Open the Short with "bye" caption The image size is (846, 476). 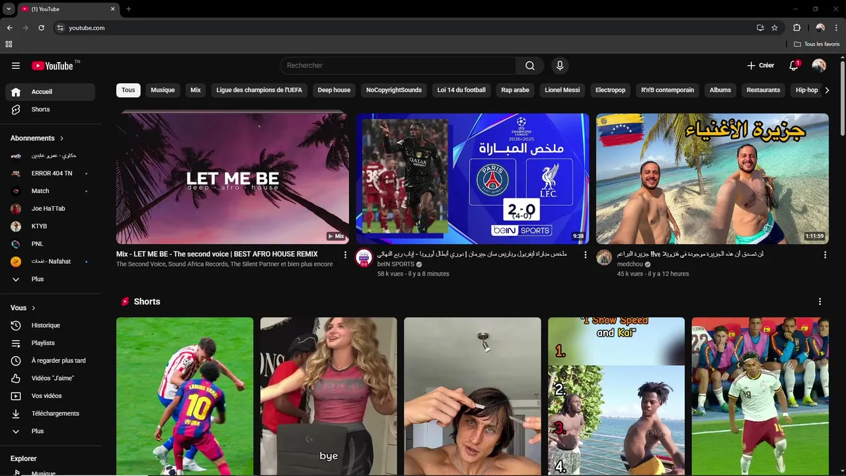coord(328,397)
